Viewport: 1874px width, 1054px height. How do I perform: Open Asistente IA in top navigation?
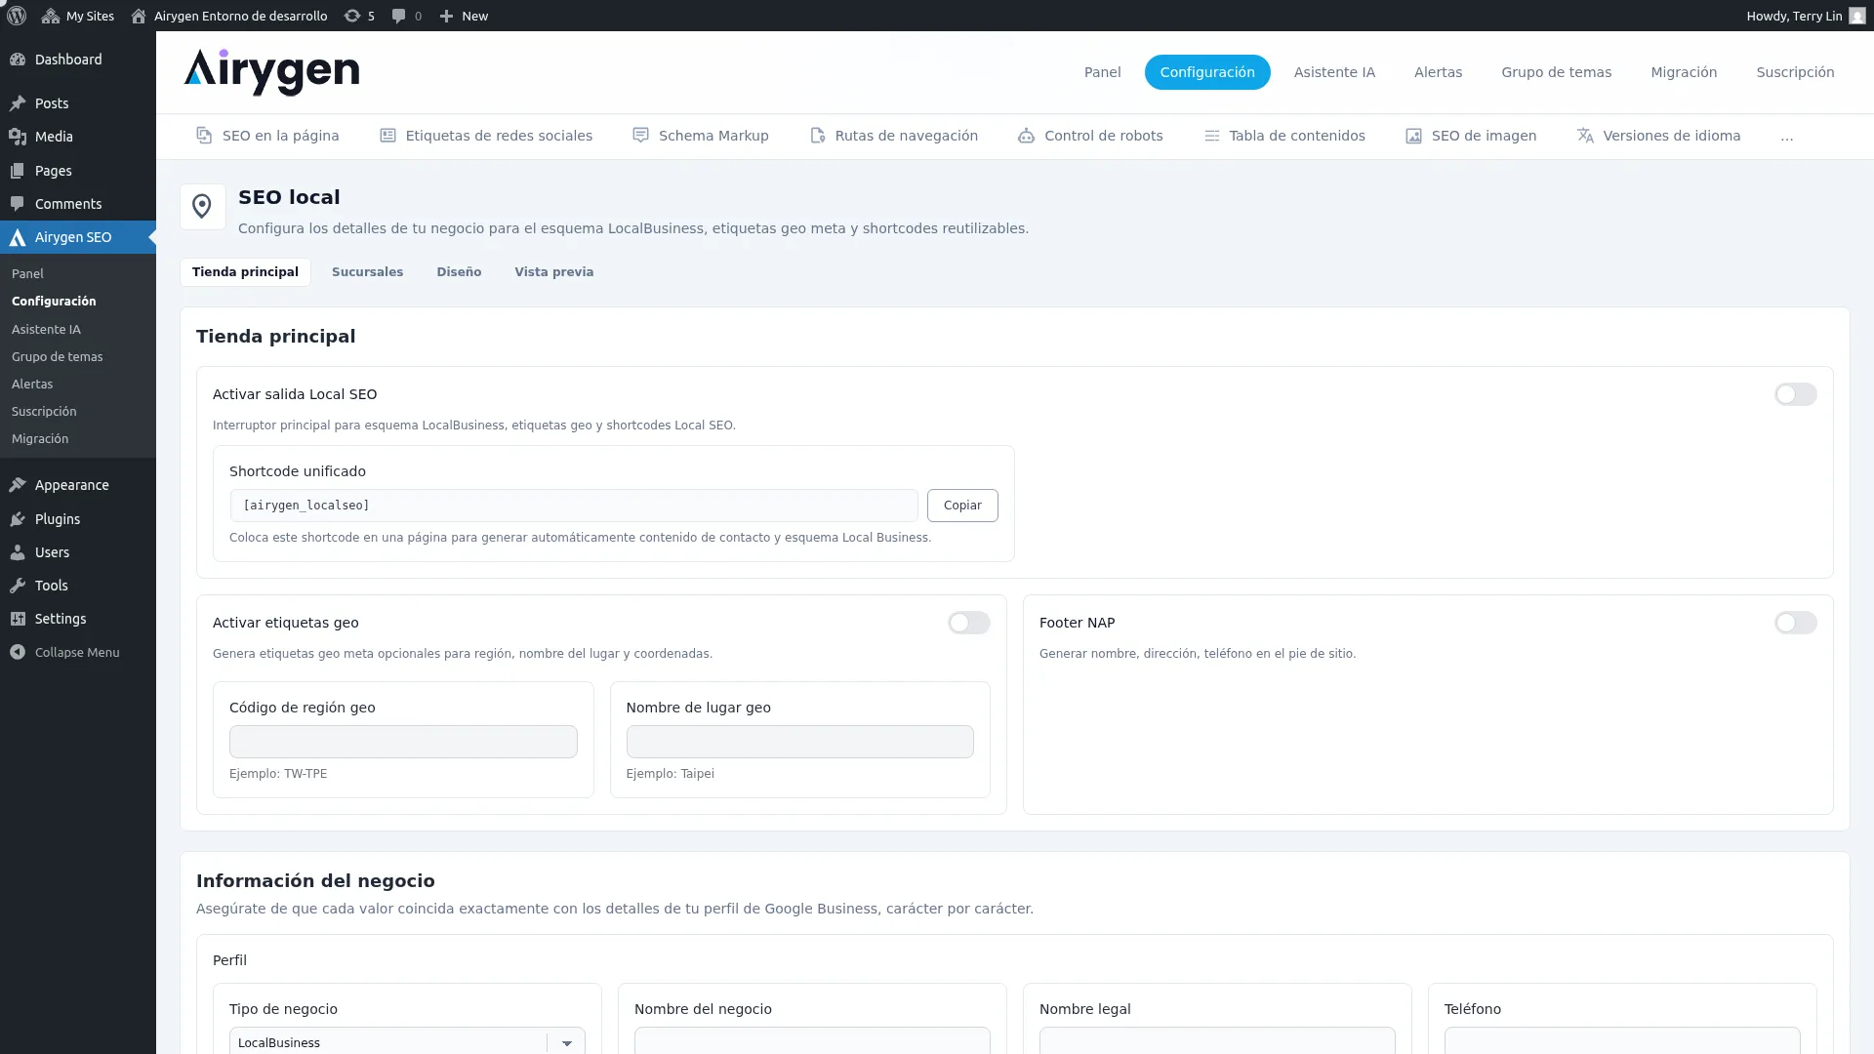[x=1333, y=72]
